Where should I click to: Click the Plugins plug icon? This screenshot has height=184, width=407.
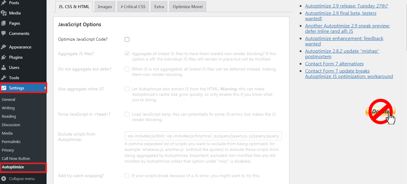(x=4, y=57)
